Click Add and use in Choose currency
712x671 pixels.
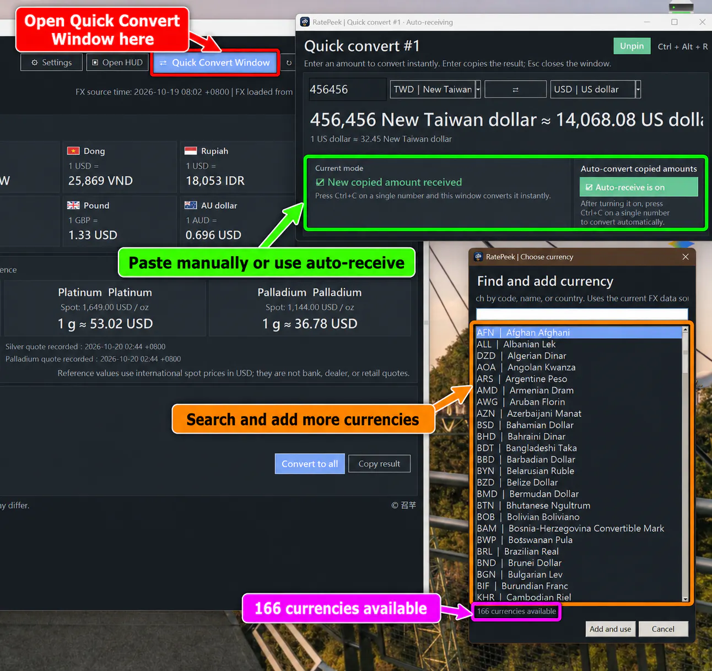point(611,629)
